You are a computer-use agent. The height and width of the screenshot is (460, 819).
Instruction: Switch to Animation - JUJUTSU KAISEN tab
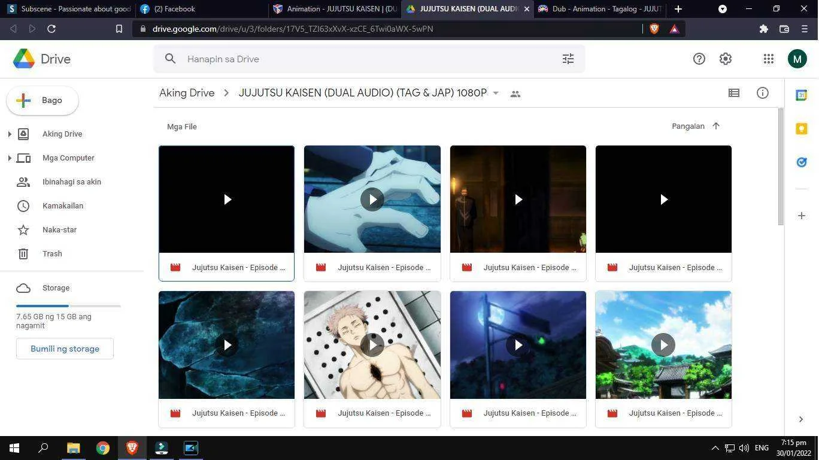coord(334,9)
